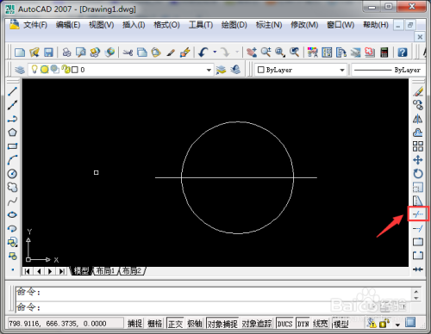Select the Offset modify tool

418,133
